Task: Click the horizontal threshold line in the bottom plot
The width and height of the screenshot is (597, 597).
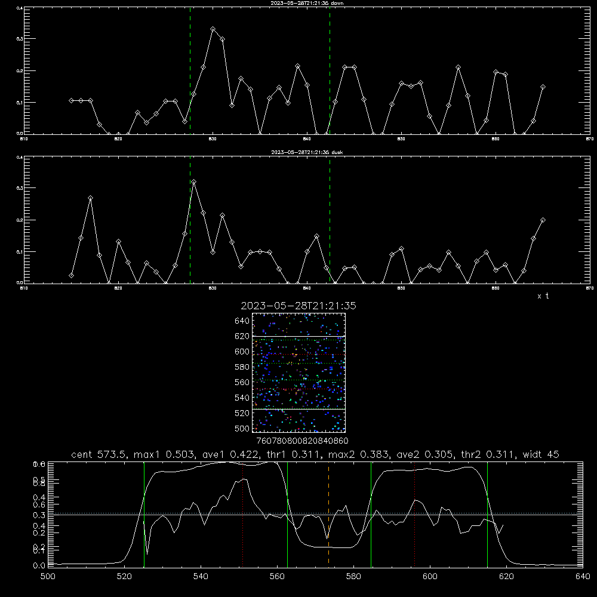Action: (x=315, y=514)
